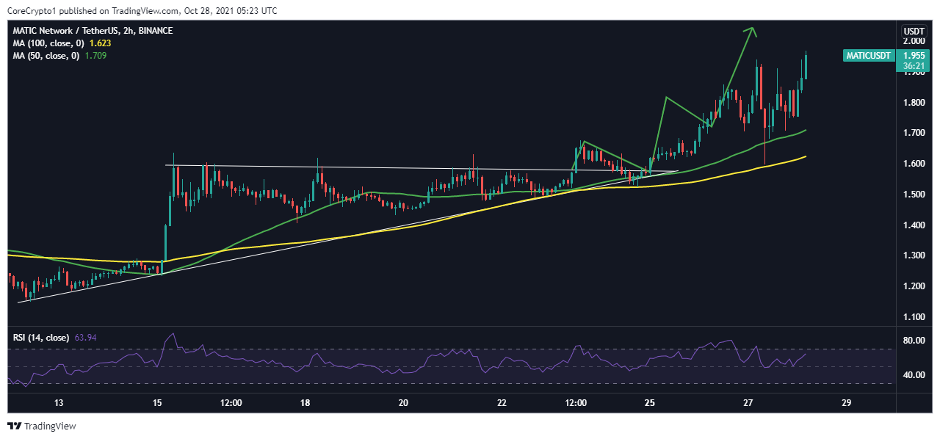The width and height of the screenshot is (940, 439).
Task: Click the 80.00 RSI axis label
Action: [x=914, y=341]
